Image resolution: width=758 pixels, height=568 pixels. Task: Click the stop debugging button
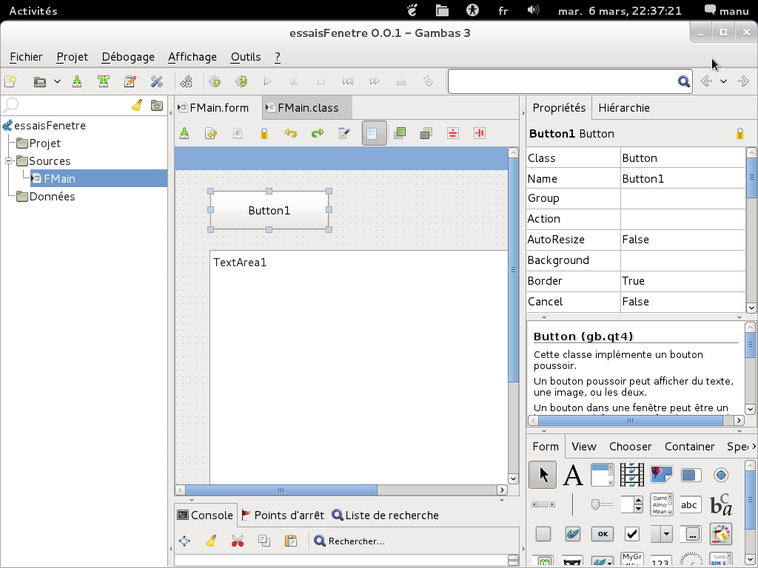[321, 81]
